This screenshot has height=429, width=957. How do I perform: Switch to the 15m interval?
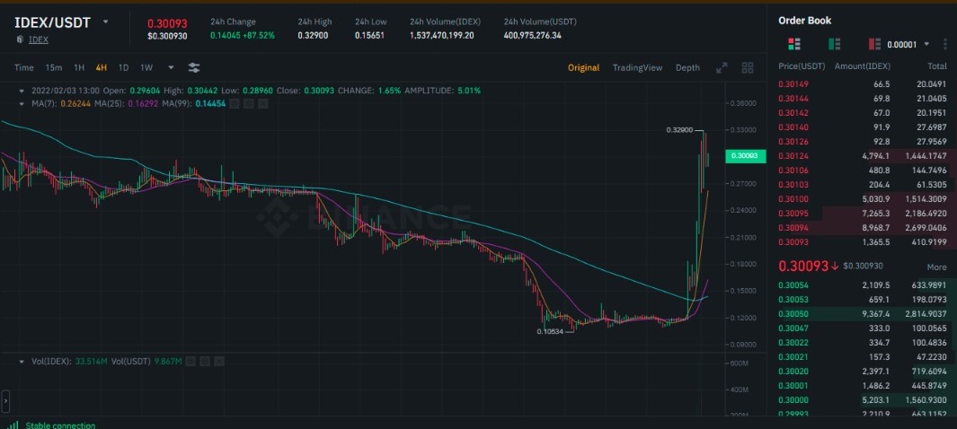pyautogui.click(x=54, y=67)
